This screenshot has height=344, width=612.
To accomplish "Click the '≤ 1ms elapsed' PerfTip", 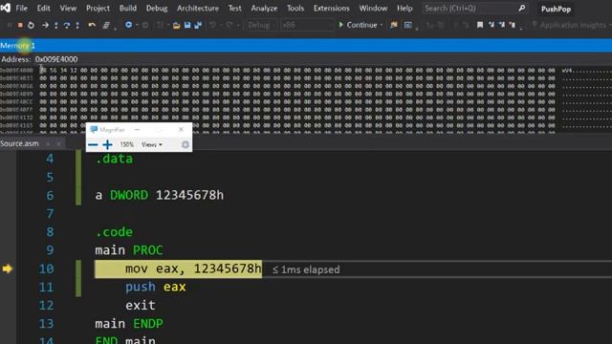I will click(306, 269).
